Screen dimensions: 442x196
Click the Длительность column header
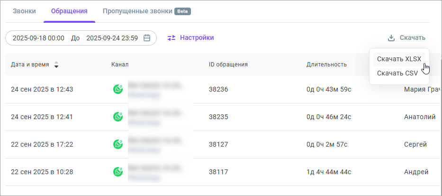(326, 65)
